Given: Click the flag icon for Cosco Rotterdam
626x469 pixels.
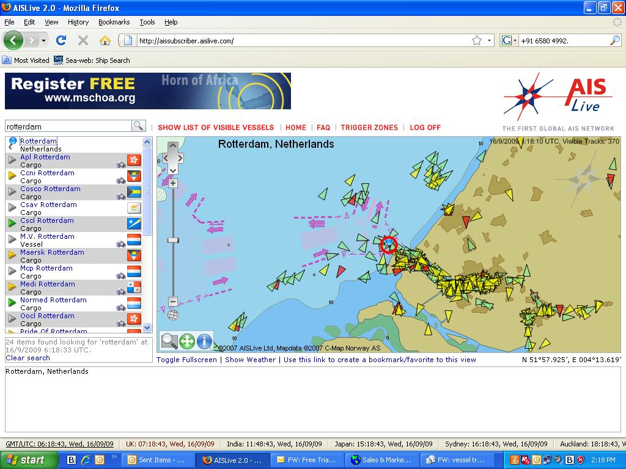Looking at the screenshot, I should (x=134, y=192).
